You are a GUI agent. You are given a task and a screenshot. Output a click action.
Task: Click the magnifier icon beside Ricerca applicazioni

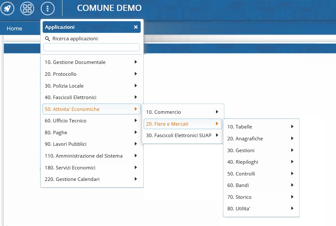47,39
